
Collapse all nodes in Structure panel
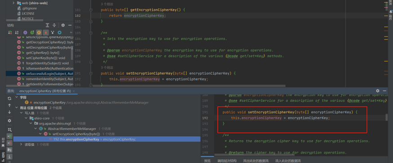[54, 25]
